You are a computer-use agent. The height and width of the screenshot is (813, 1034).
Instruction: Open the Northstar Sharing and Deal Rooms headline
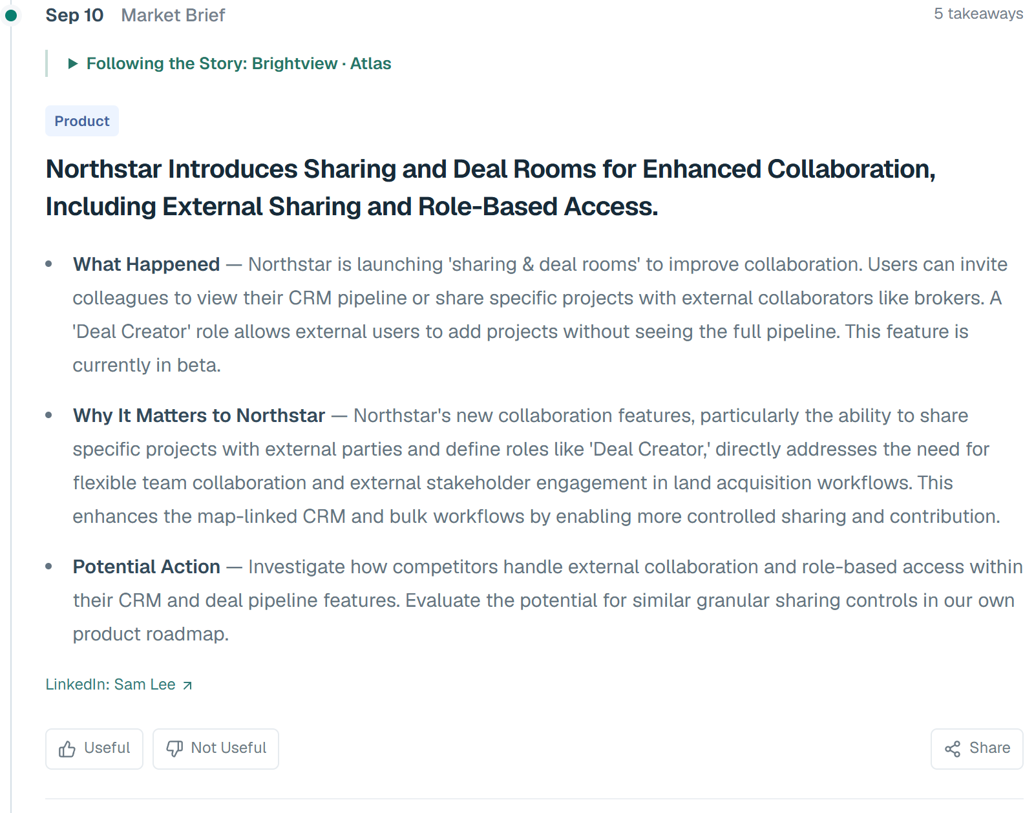pos(491,187)
